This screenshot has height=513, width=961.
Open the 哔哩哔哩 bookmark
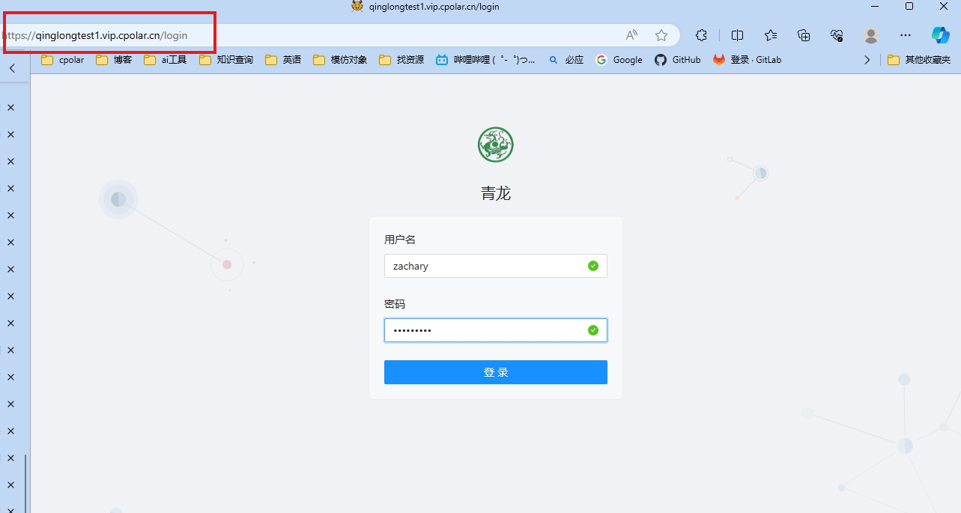[x=485, y=60]
